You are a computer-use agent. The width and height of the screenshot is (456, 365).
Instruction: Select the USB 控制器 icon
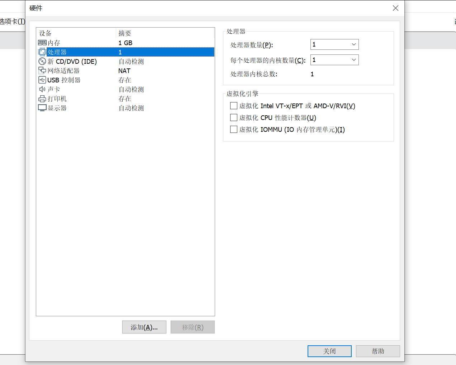pos(42,80)
